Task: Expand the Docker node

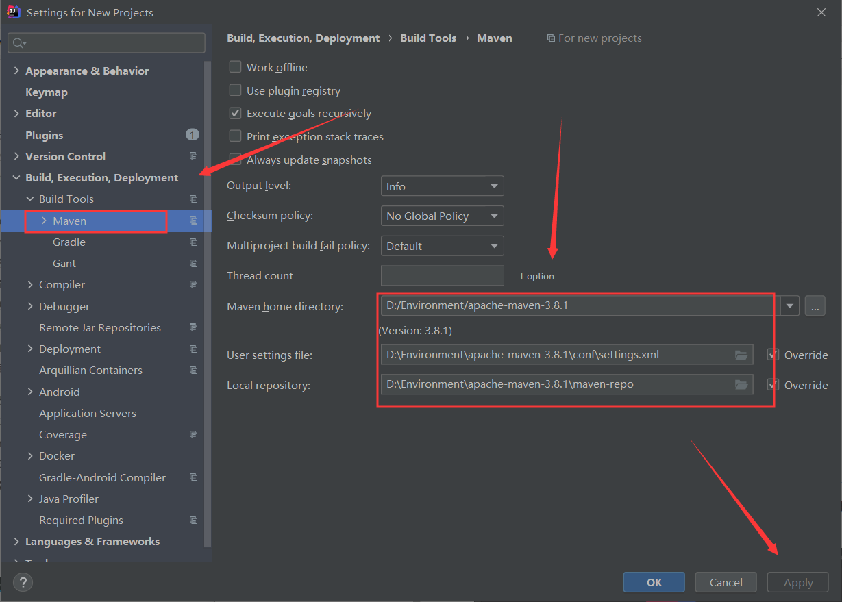Action: 30,455
